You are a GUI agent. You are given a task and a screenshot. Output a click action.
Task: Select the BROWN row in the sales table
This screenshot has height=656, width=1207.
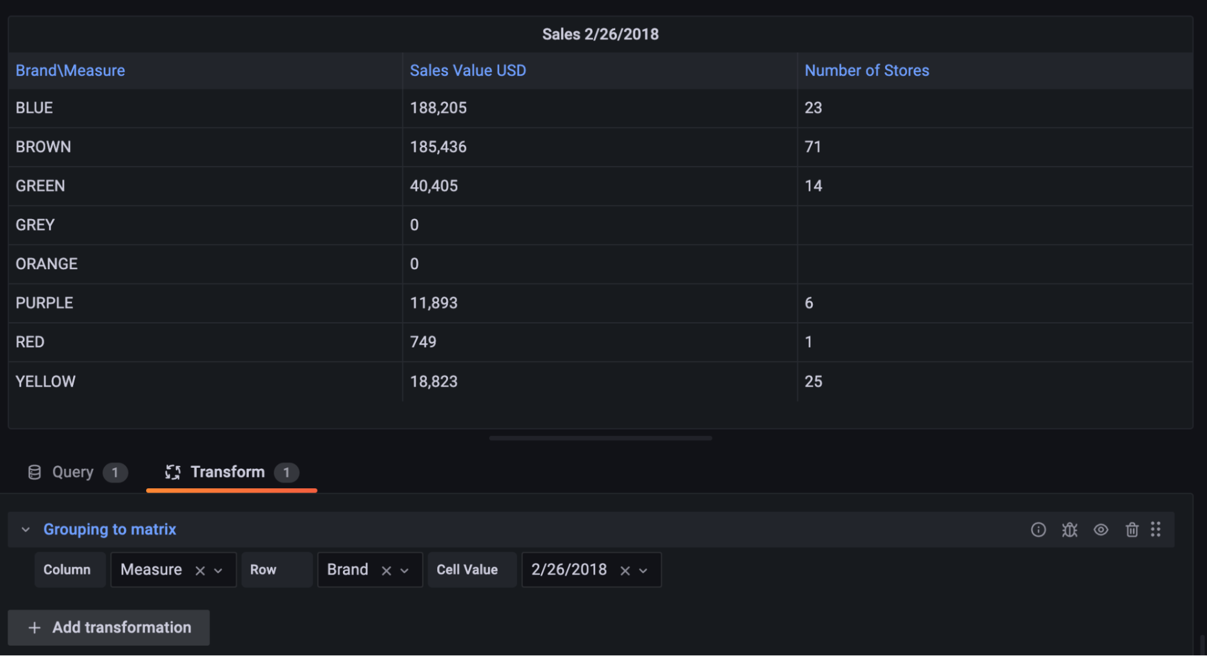(x=43, y=147)
